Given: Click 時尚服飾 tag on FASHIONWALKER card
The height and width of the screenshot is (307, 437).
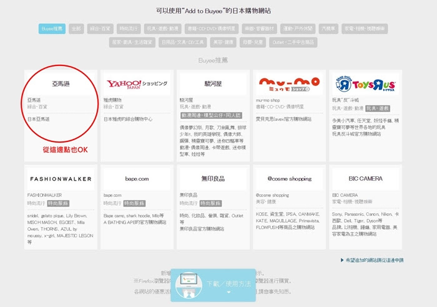Looking at the screenshot, I should click(58, 204).
